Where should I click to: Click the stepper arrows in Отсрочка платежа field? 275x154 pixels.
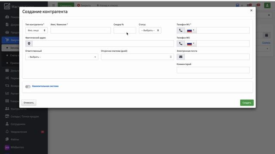pyautogui.click(x=171, y=57)
